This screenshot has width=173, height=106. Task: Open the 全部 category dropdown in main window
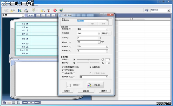pyautogui.click(x=23, y=15)
